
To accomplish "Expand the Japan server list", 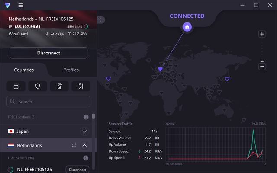I will point(84,131).
